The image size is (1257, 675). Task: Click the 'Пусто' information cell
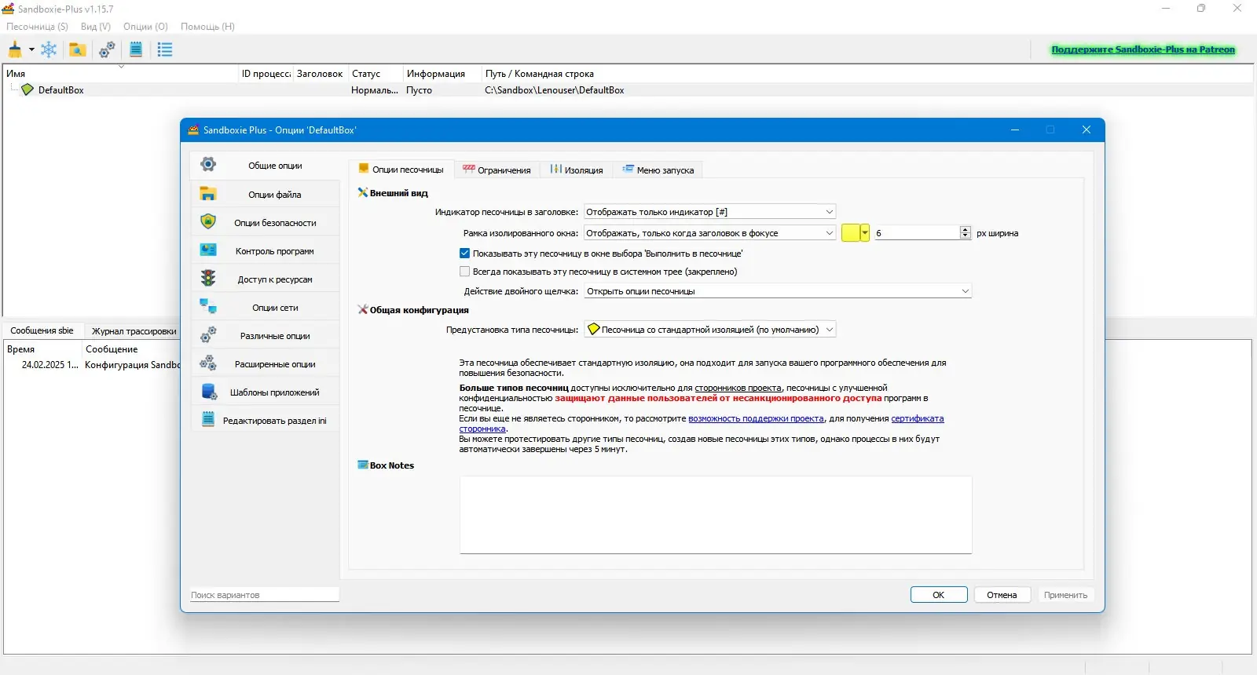419,90
